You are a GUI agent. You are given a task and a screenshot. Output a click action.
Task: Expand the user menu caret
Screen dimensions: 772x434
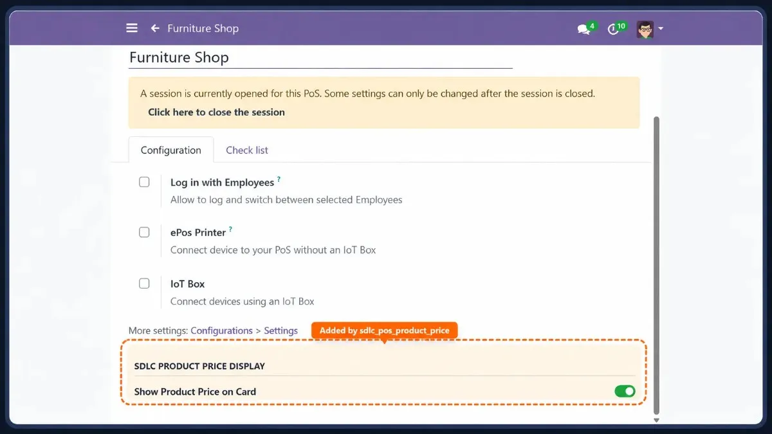coord(661,29)
